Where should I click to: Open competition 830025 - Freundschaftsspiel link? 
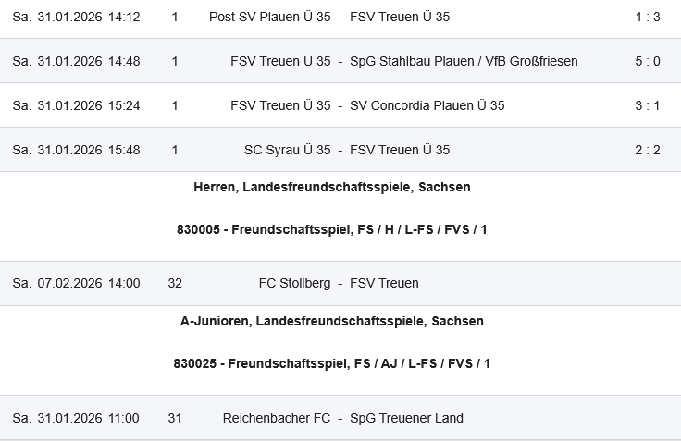pos(331,363)
